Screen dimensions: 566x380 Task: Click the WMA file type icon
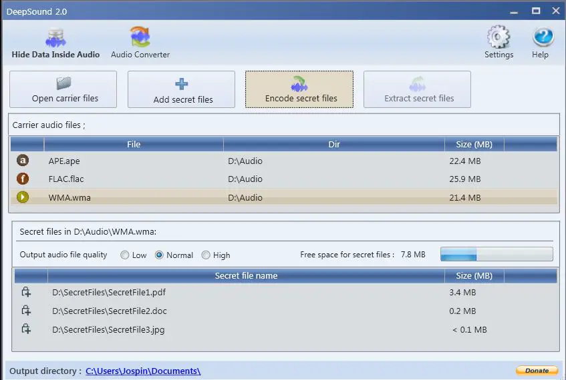pos(23,197)
